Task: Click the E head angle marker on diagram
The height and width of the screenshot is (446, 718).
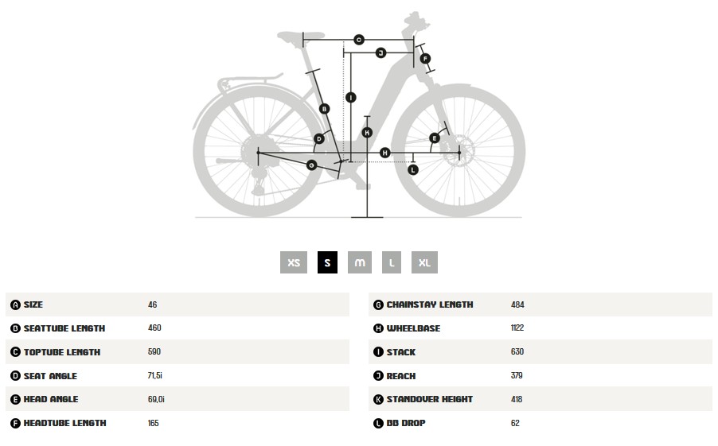Action: [x=435, y=138]
